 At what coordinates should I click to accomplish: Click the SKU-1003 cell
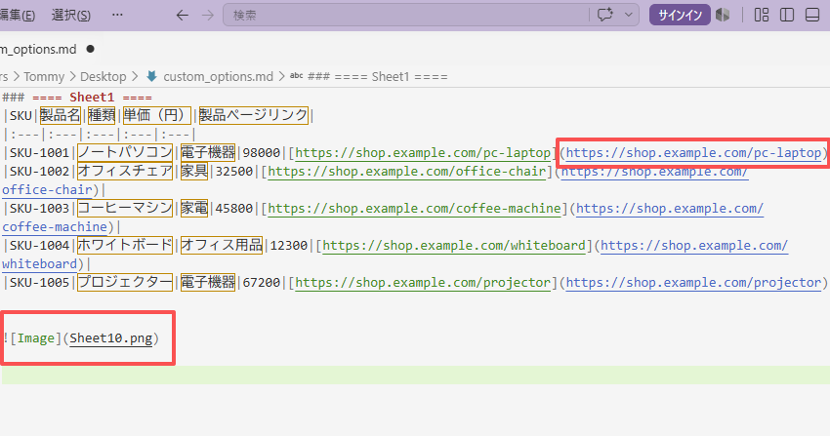(40, 208)
